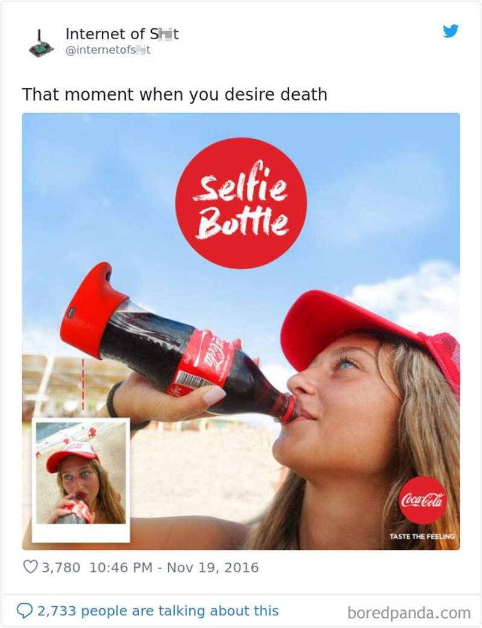The width and height of the screenshot is (482, 628).
Task: Open the 10:46 PM - Nov 19, 2016 timestamp
Action: pos(174,568)
